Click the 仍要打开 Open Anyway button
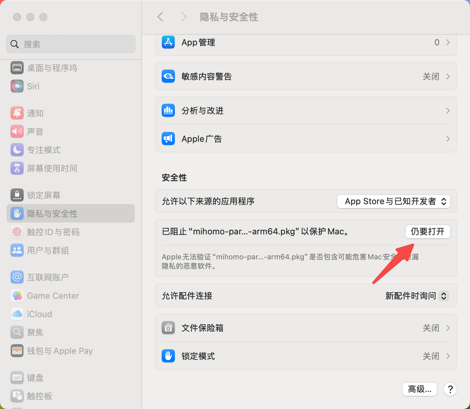Screen dimensions: 470x409 (428, 232)
